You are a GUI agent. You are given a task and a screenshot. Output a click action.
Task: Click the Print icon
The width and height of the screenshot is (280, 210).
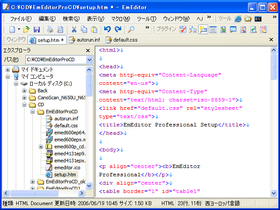click(x=50, y=29)
